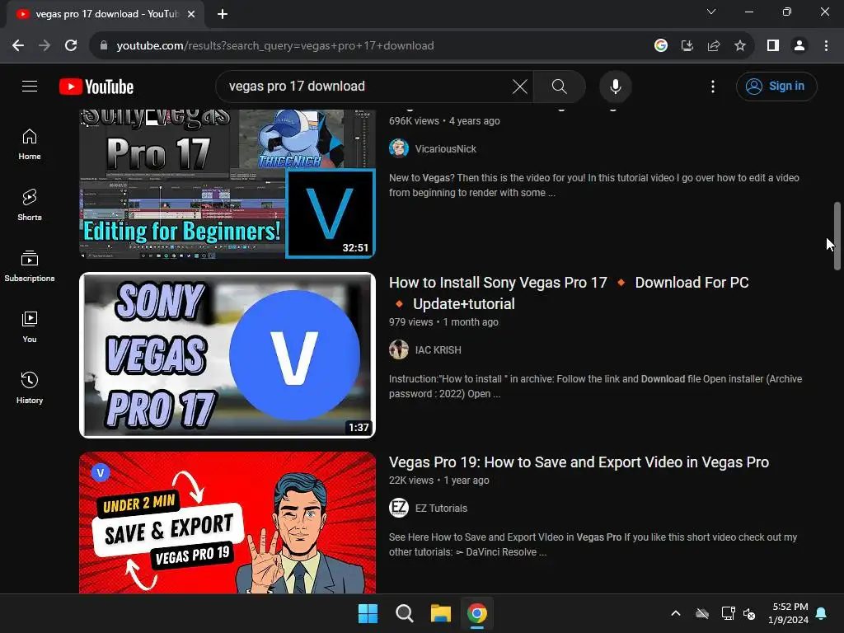Viewport: 844px width, 633px height.
Task: Open Chrome three-dot menu
Action: coord(826,45)
